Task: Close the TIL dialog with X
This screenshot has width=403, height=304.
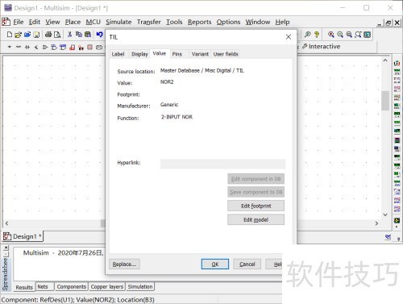Action: coord(289,37)
